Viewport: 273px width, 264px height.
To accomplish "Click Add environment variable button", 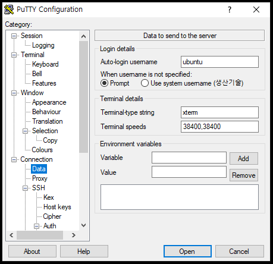I will tap(244, 159).
